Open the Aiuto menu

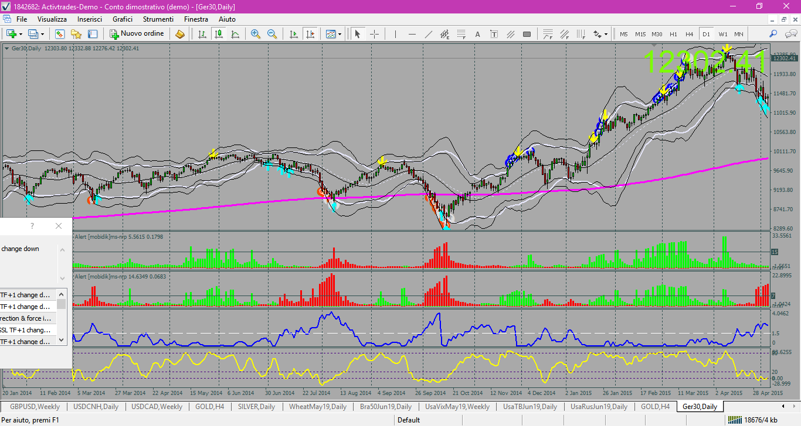[x=227, y=19]
